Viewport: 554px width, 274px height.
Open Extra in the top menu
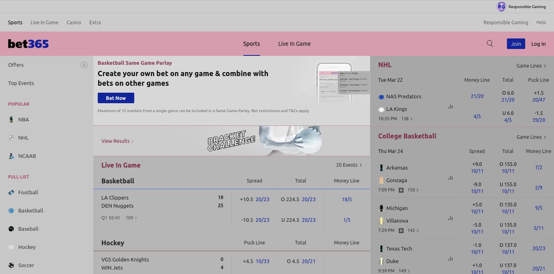(x=95, y=23)
